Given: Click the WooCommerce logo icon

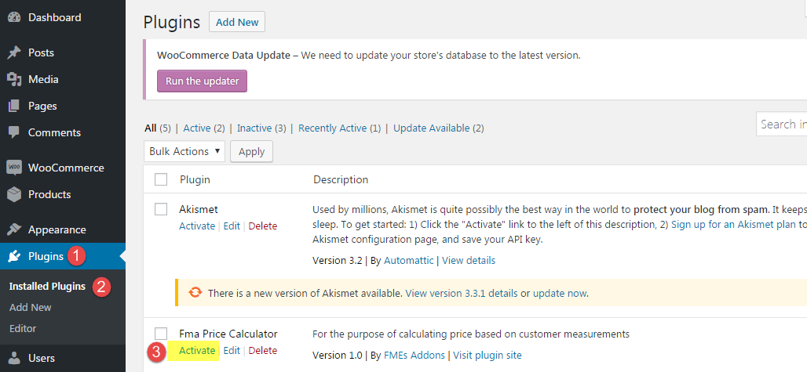Looking at the screenshot, I should (14, 168).
